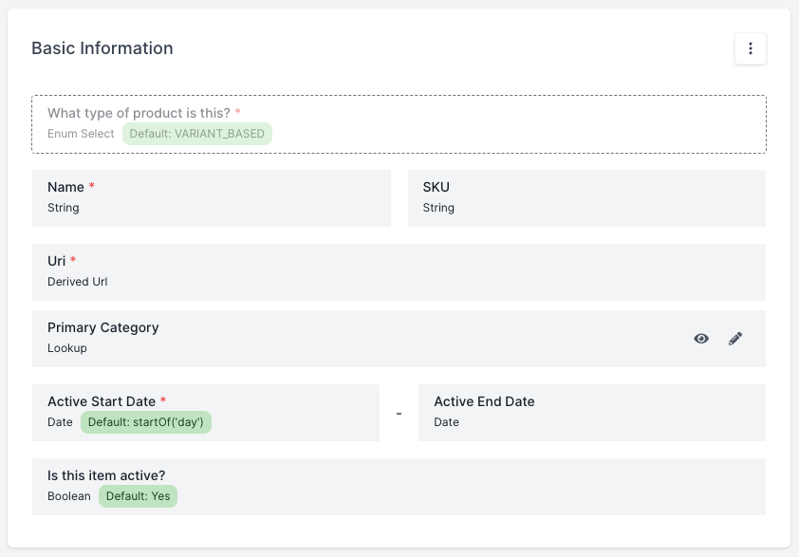The image size is (799, 557).
Task: Select the Active End Date field
Action: [x=591, y=413]
